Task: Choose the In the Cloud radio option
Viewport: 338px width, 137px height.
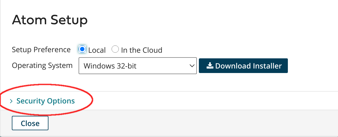Action: (x=115, y=49)
